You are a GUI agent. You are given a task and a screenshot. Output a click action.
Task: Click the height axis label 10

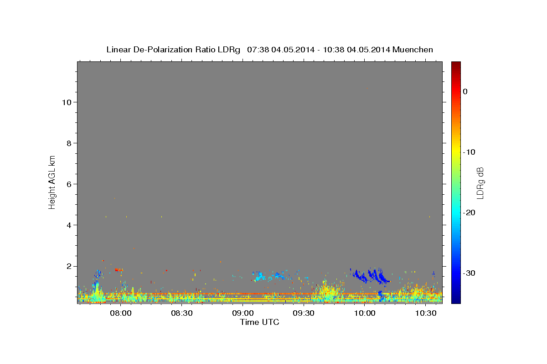click(x=67, y=102)
